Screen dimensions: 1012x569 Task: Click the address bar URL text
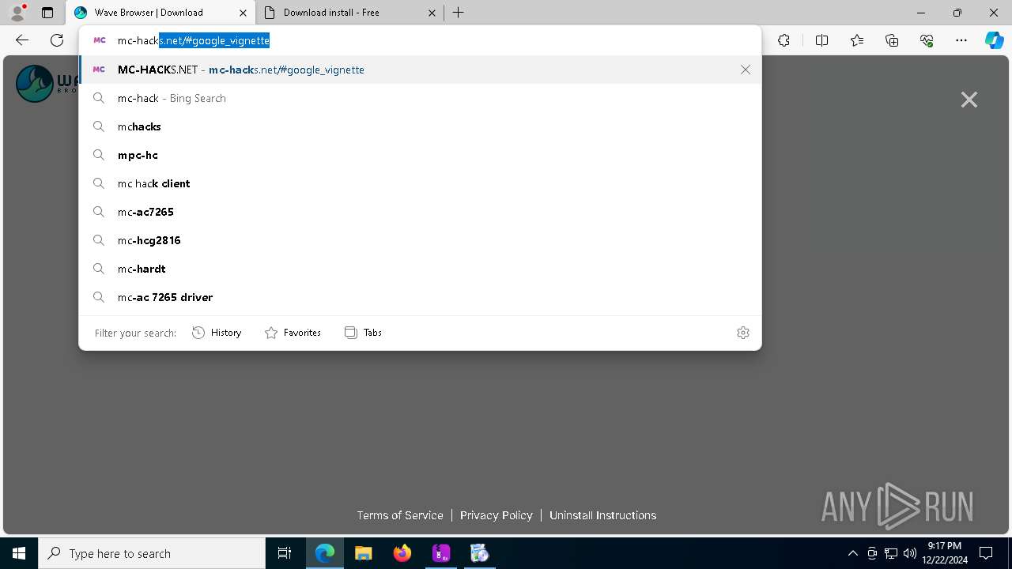tap(194, 40)
